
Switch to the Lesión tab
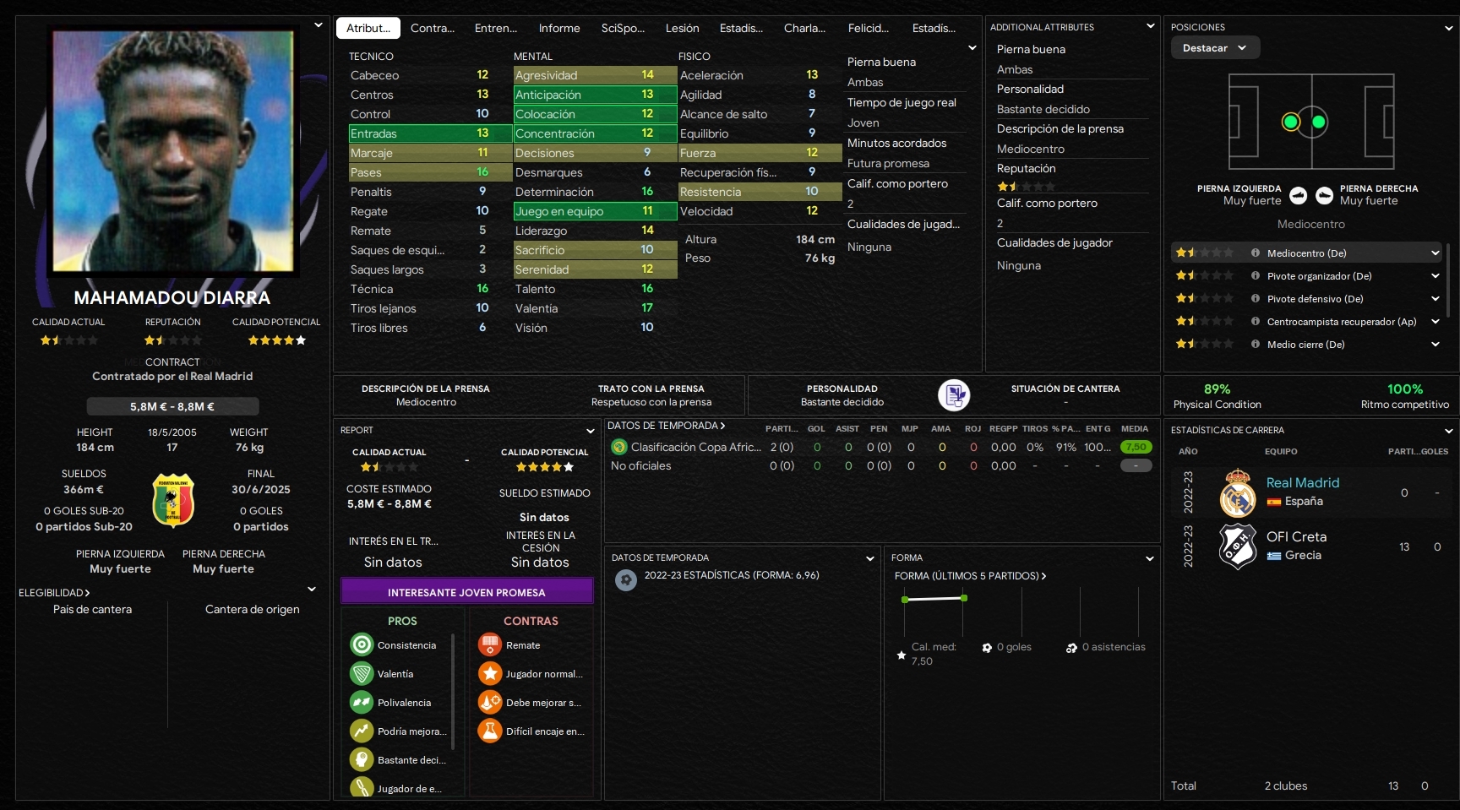682,28
